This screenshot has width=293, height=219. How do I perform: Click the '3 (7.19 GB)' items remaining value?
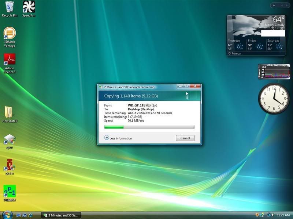pyautogui.click(x=135, y=117)
